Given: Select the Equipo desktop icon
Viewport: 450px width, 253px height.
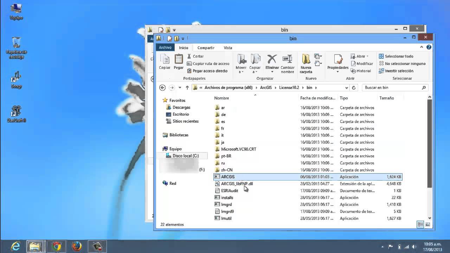Looking at the screenshot, I should pos(16,12).
